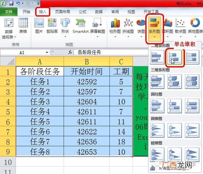Select the 2D stacked bar chart type

[174, 57]
